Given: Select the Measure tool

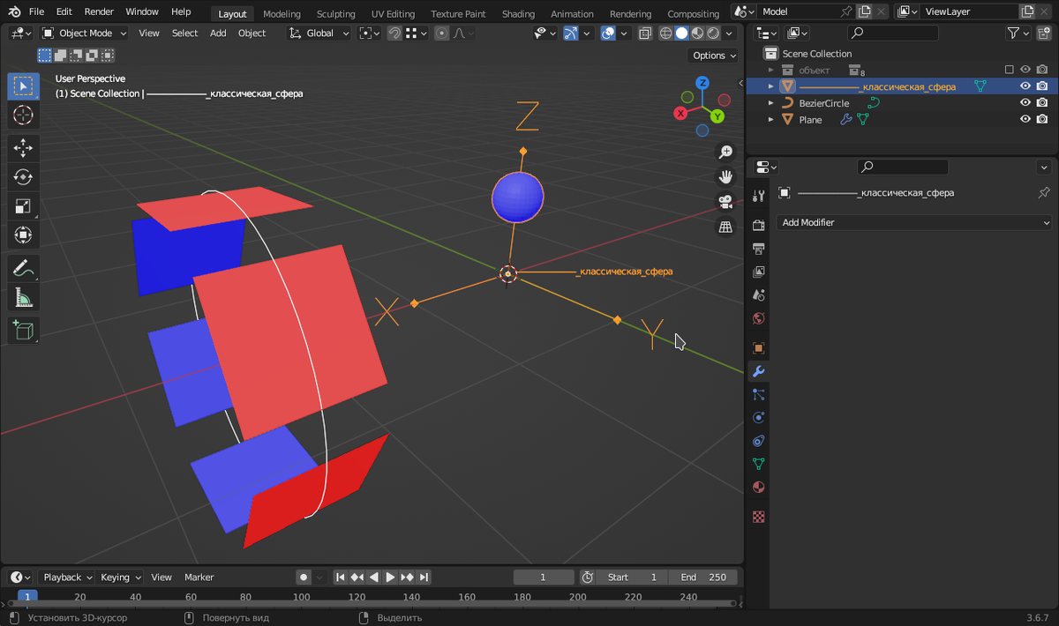Looking at the screenshot, I should coord(24,299).
